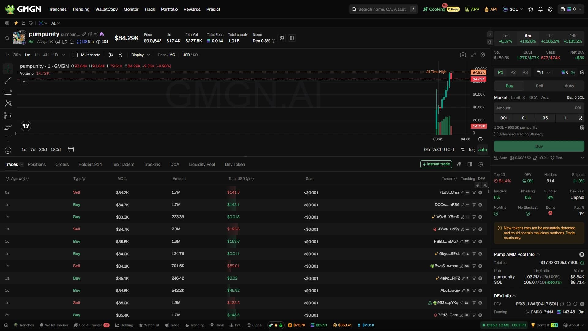This screenshot has height=331, width=588.
Task: Open the header settings gear
Action: (550, 9)
